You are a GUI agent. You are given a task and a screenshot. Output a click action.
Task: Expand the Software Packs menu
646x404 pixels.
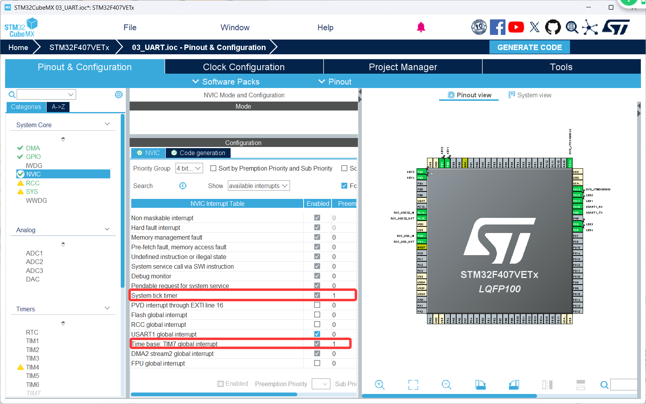pyautogui.click(x=226, y=82)
